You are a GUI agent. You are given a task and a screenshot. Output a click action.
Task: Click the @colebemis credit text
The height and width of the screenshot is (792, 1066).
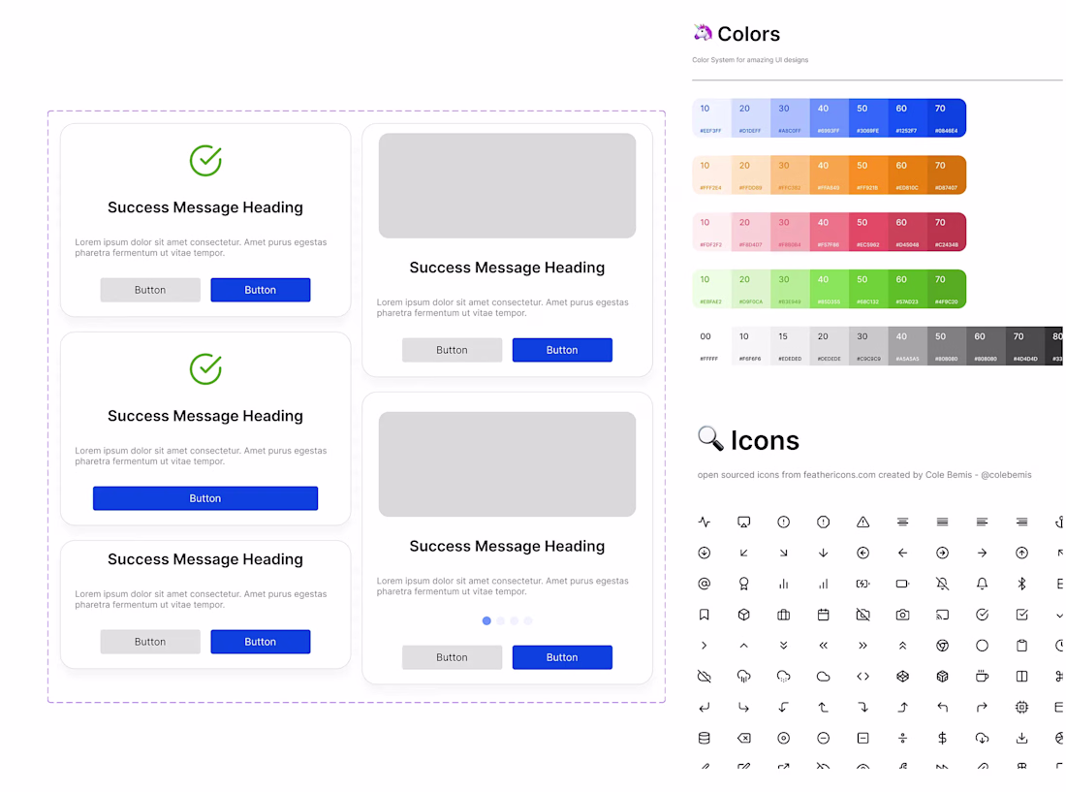[x=1006, y=475]
